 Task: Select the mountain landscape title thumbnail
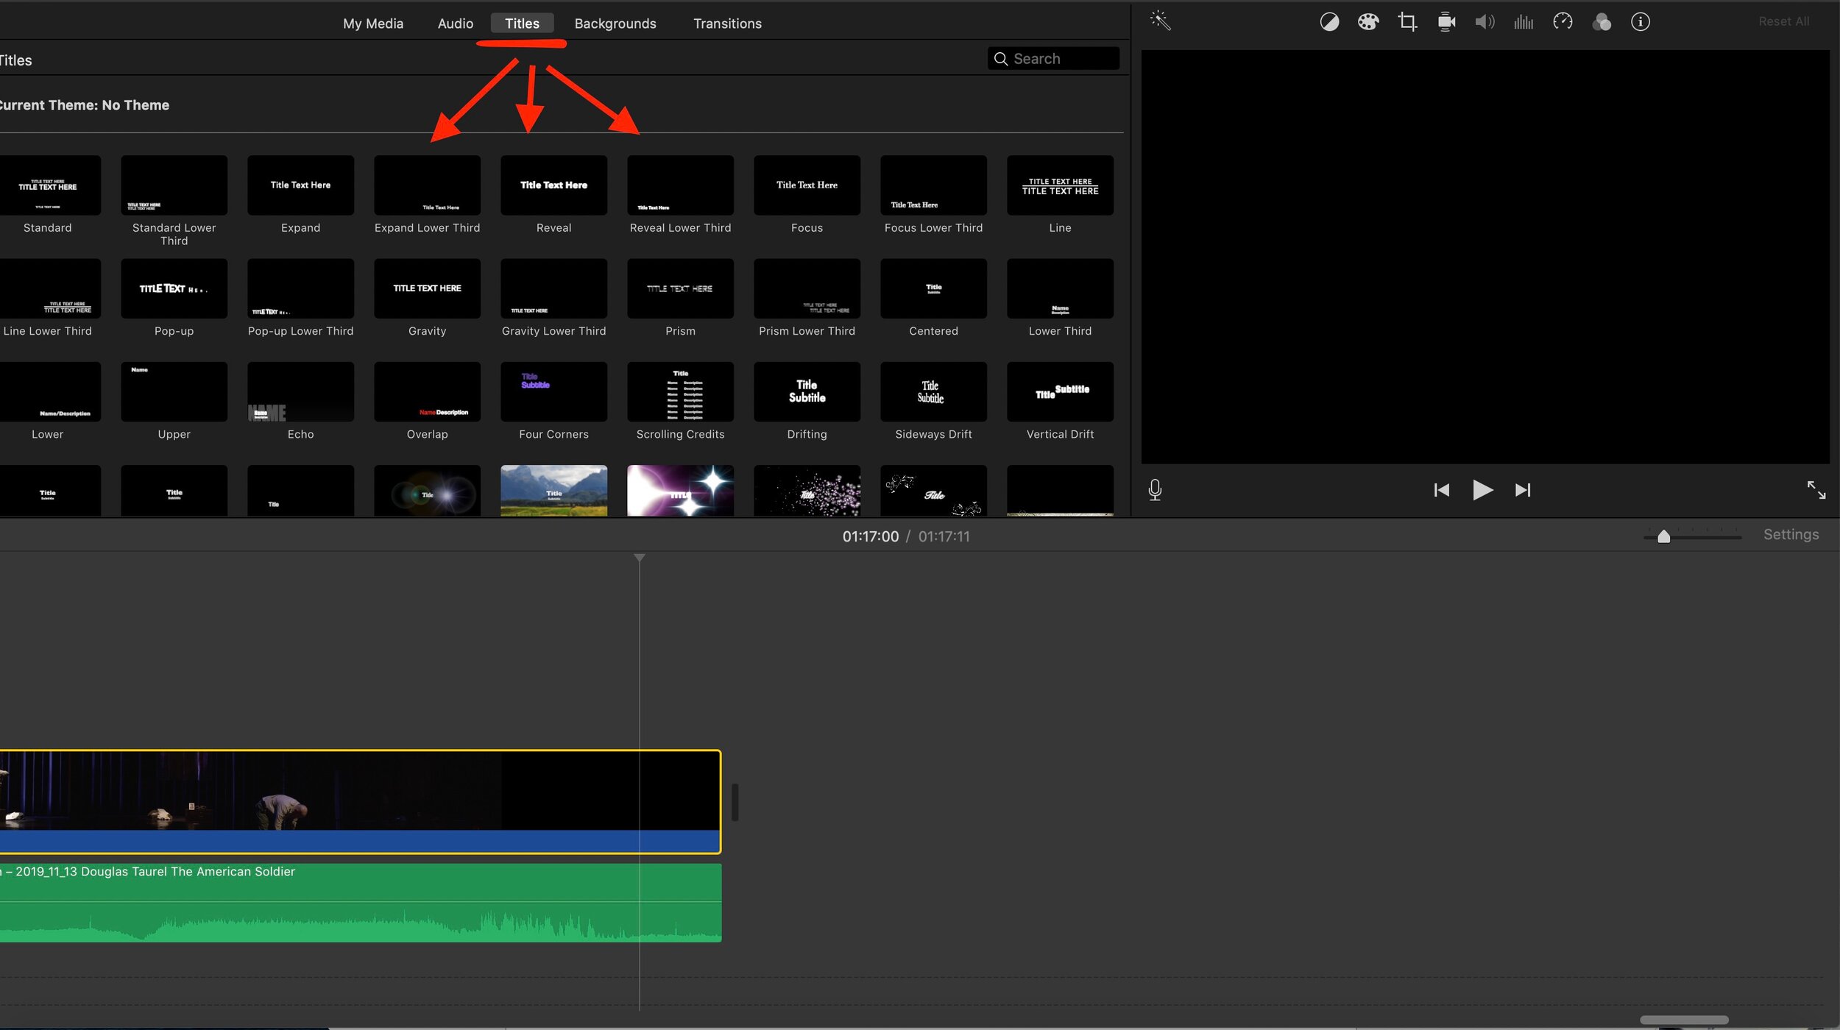(x=553, y=490)
